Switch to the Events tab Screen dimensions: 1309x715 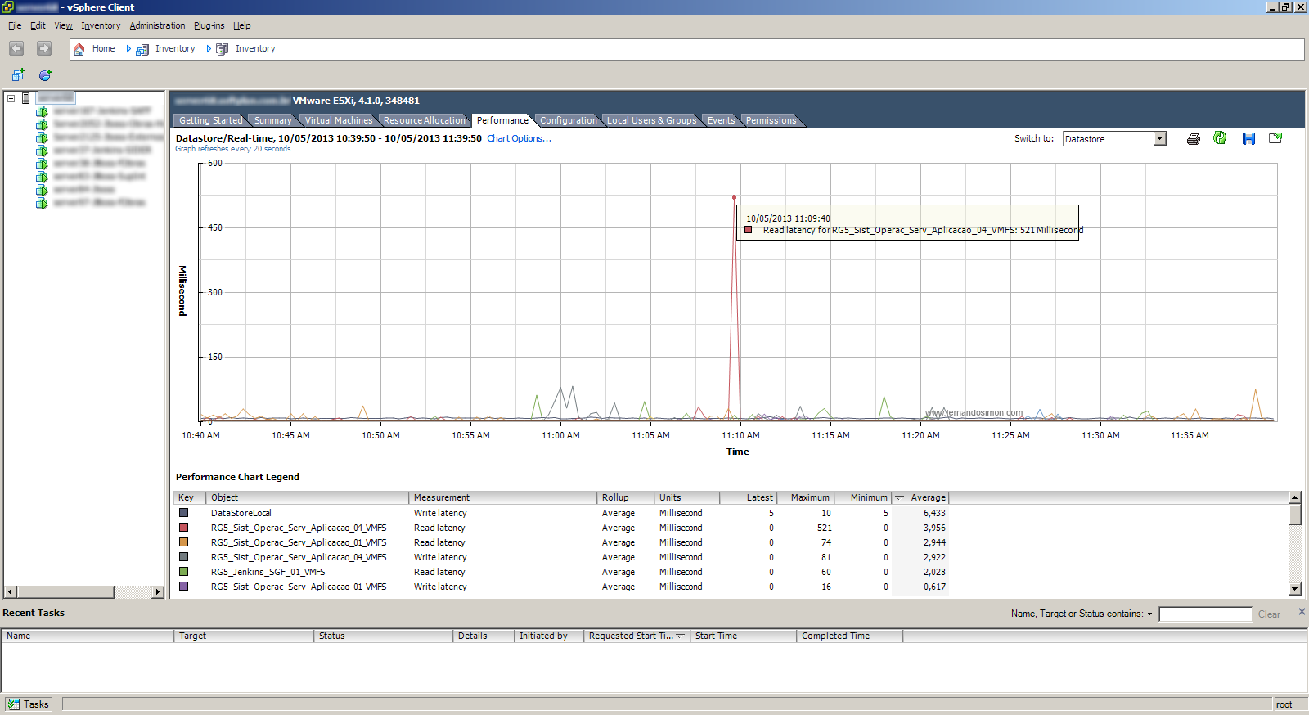721,120
